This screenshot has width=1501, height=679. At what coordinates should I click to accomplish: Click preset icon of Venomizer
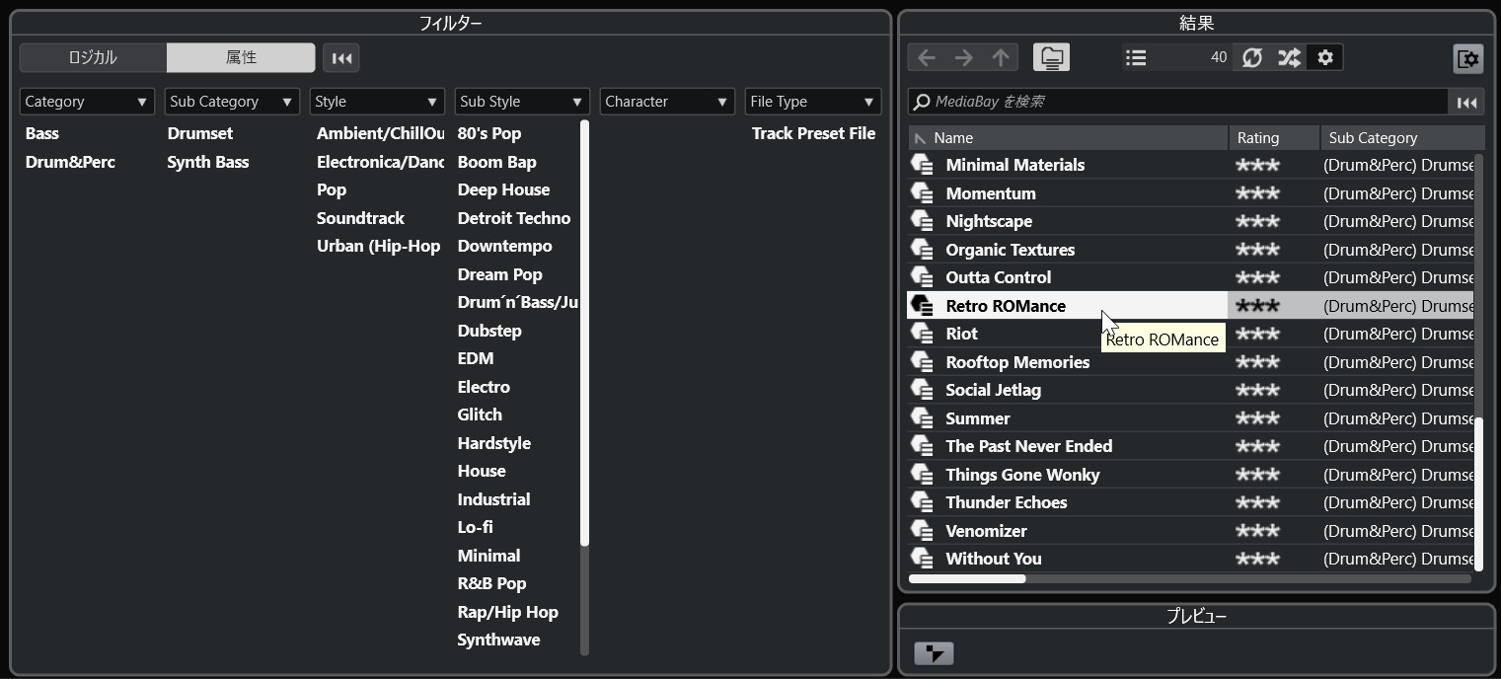tap(922, 531)
